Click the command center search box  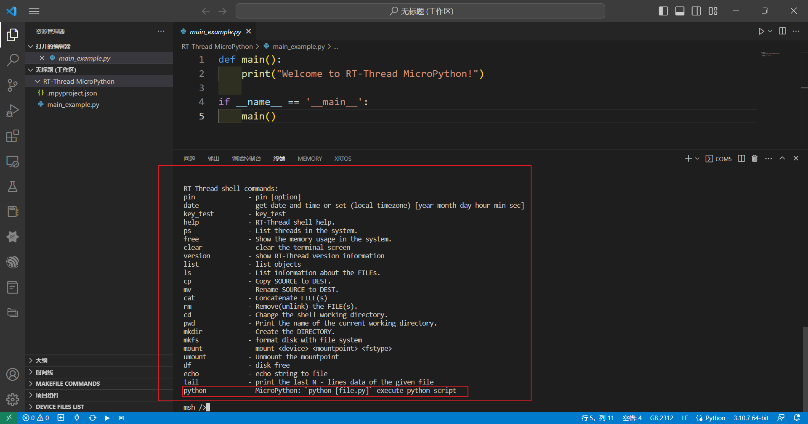point(420,11)
